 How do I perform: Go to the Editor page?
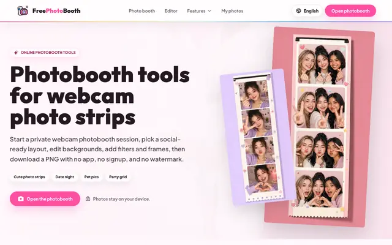(x=171, y=11)
